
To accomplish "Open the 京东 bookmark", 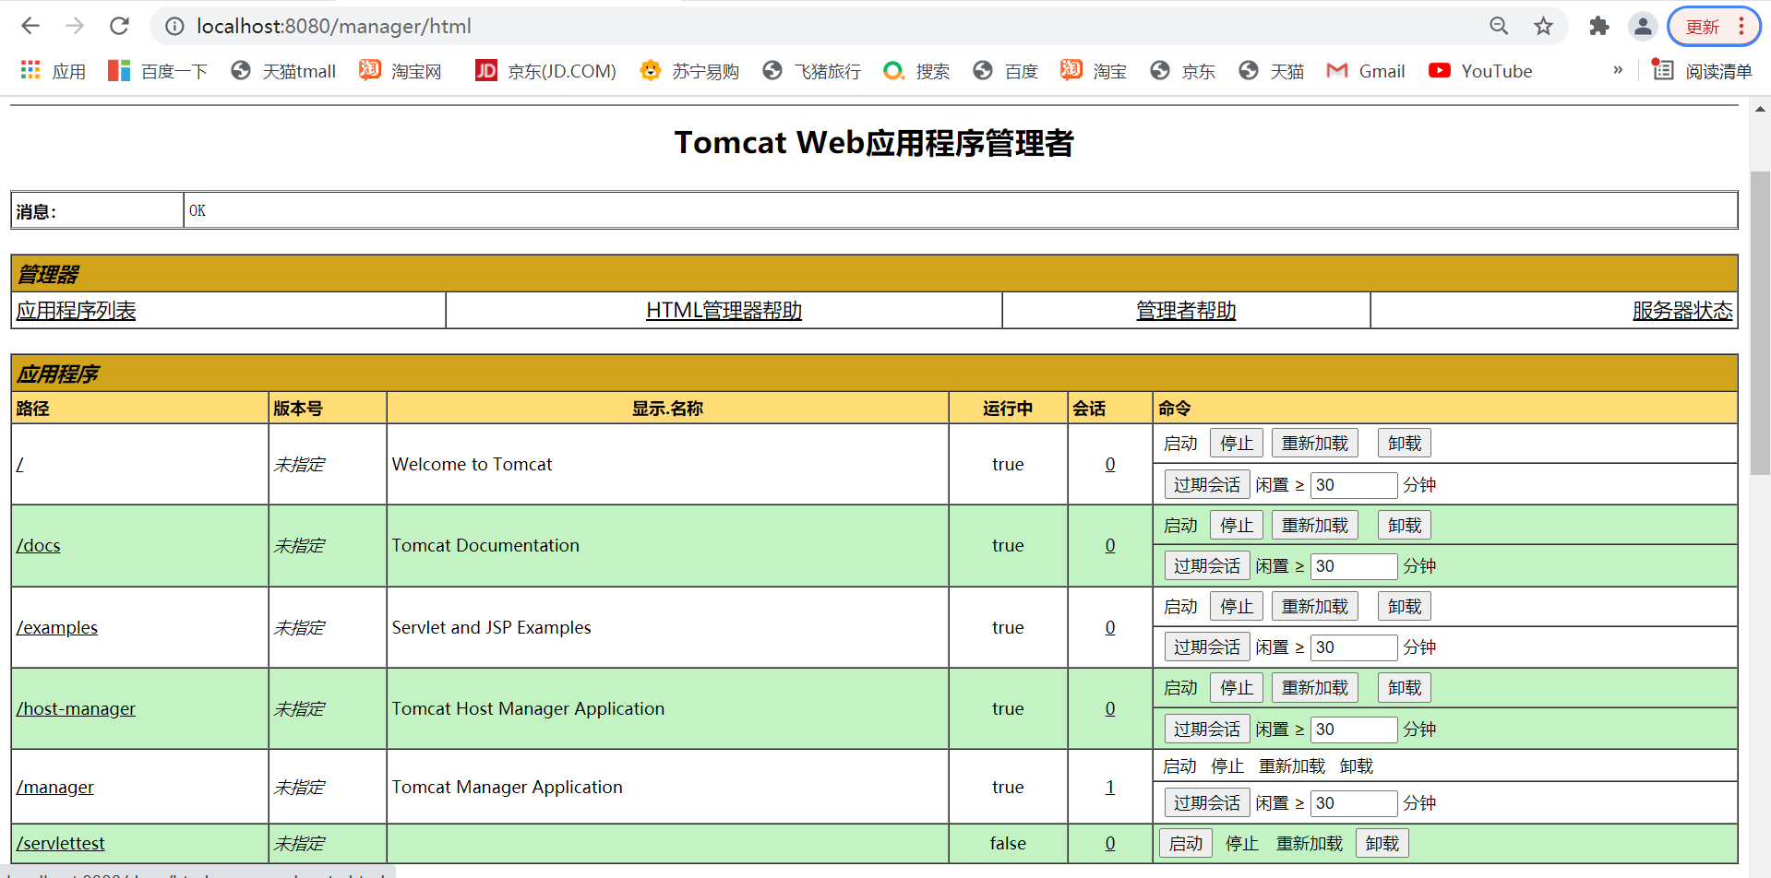I will tap(1182, 71).
